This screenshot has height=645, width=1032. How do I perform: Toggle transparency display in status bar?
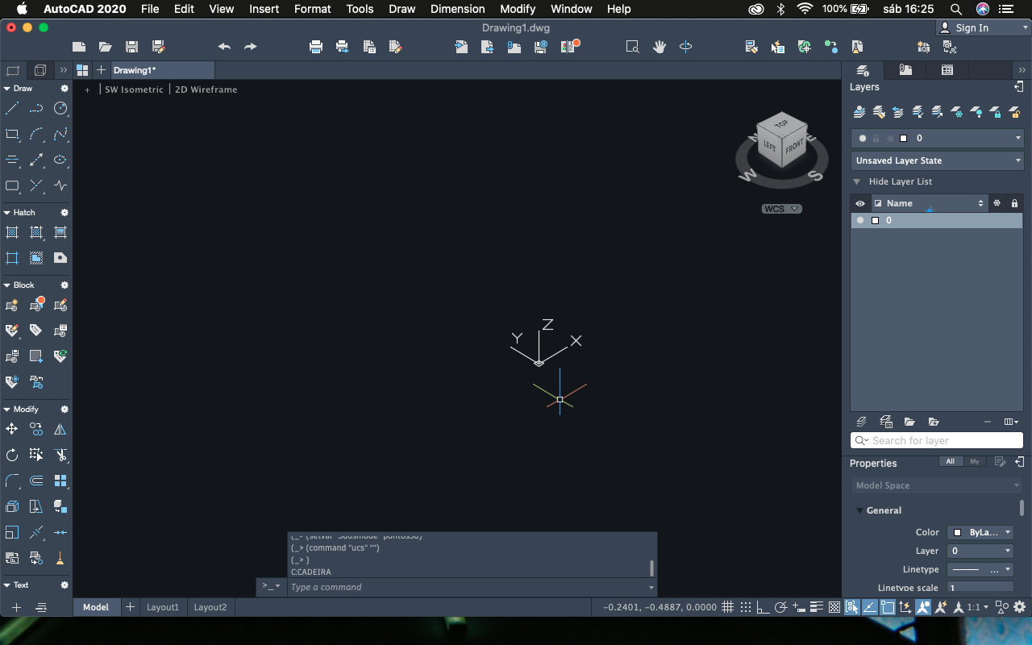(x=834, y=607)
